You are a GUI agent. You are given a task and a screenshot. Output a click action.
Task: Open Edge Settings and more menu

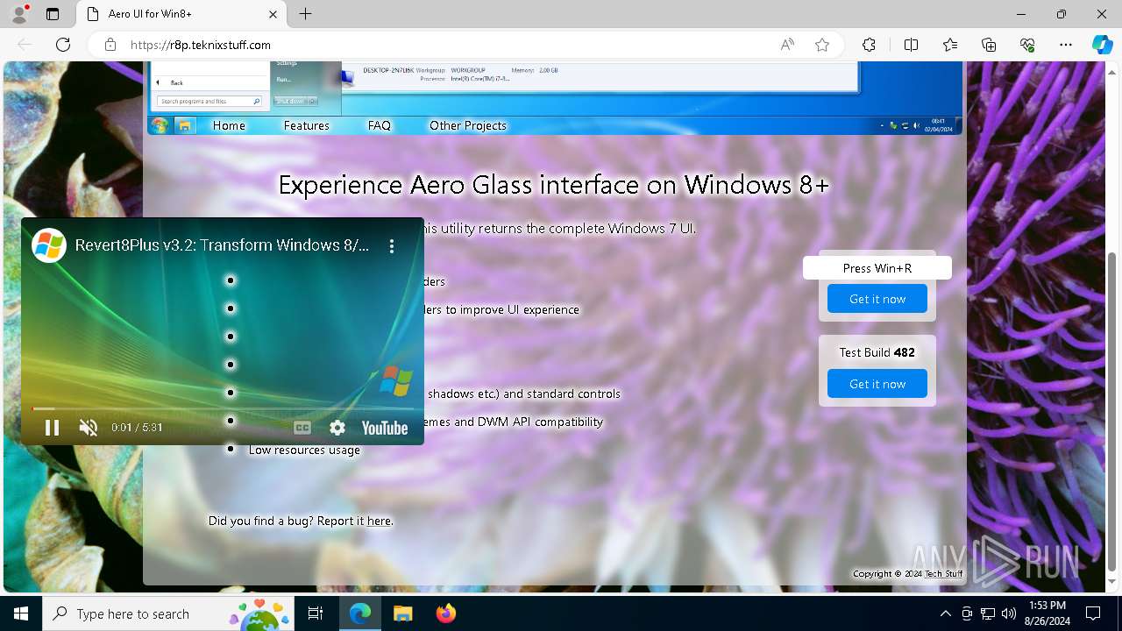click(1066, 45)
